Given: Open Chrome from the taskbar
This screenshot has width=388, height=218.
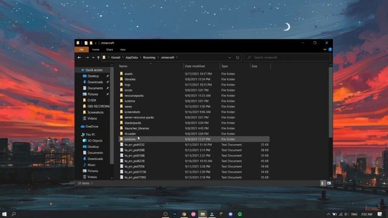Looking at the screenshot, I should (x=184, y=214).
